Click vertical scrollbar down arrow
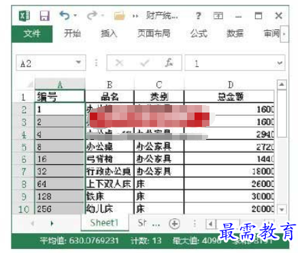 pos(282,209)
